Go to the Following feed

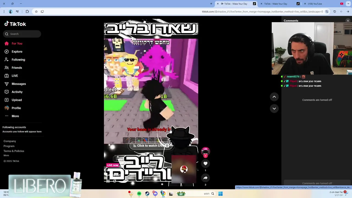(15, 60)
